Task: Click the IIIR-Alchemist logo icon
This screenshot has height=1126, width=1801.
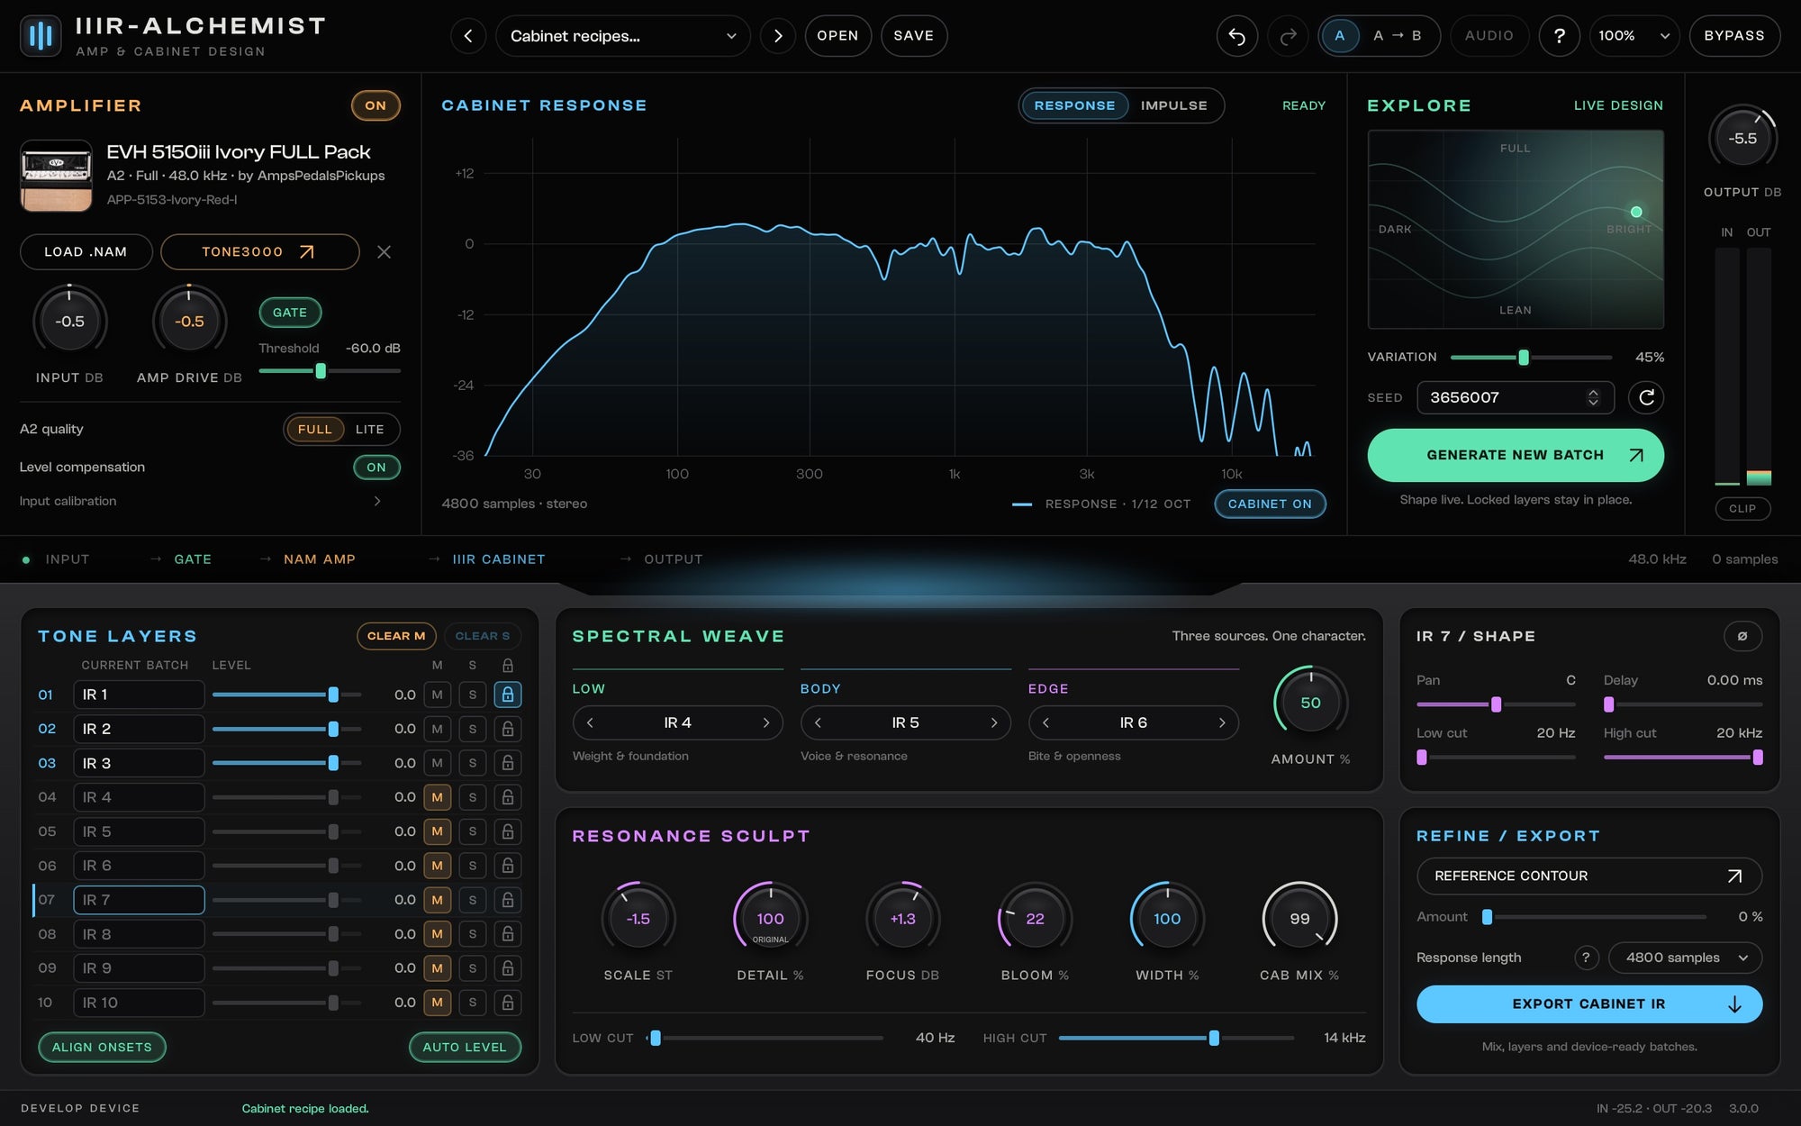Action: [x=41, y=36]
